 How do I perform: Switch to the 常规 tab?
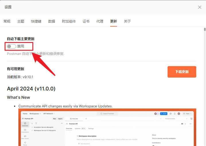[7, 21]
